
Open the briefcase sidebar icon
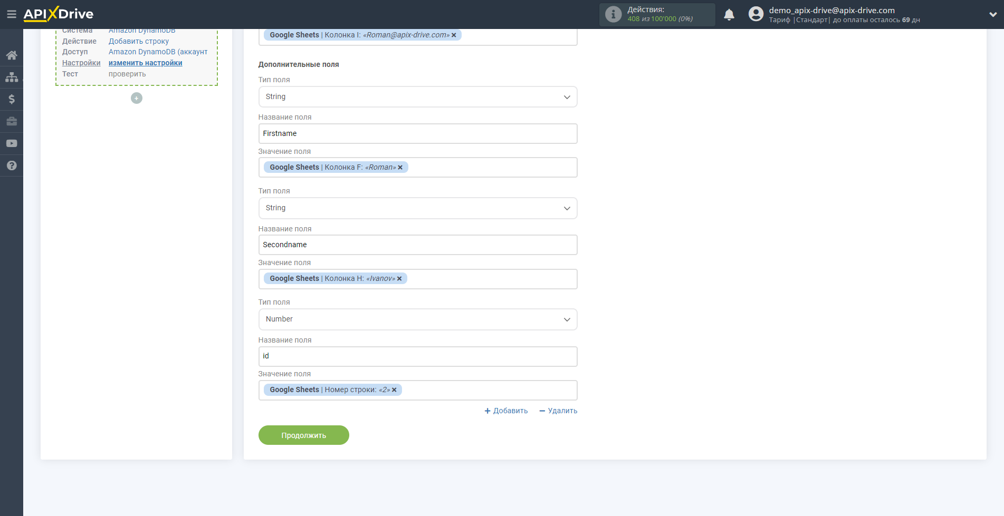[x=12, y=121]
